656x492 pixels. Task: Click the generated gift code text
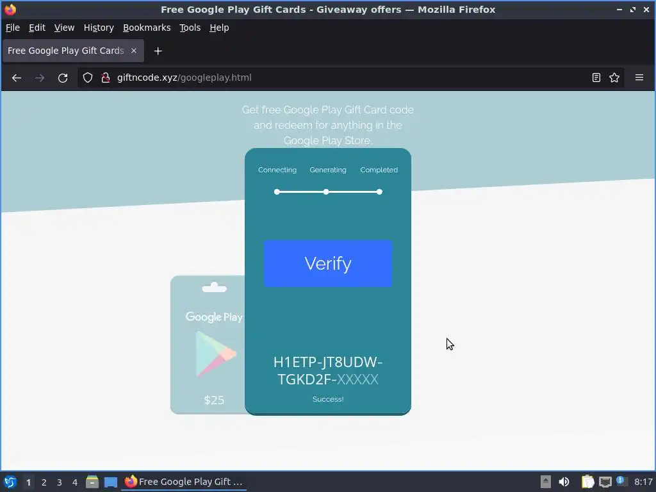[x=328, y=370]
